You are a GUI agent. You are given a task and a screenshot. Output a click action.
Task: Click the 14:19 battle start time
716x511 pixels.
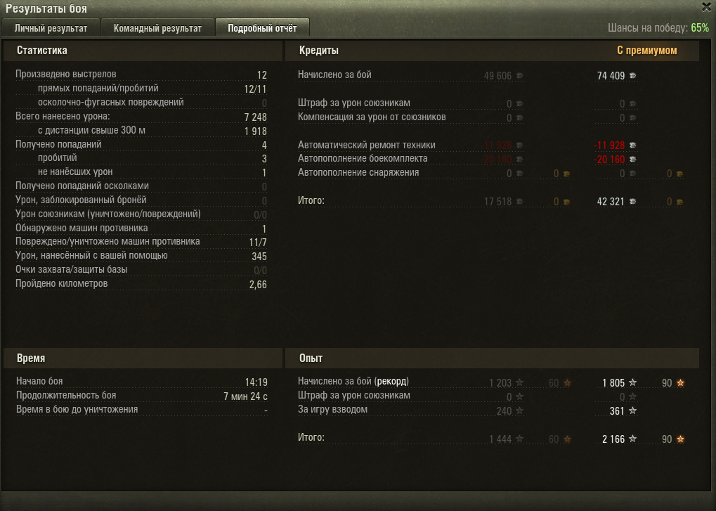coord(256,382)
